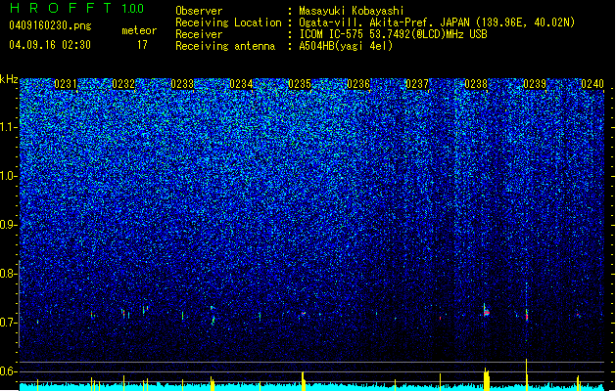
Task: Click the 0.6 kHz axis label
Action: click(8, 371)
